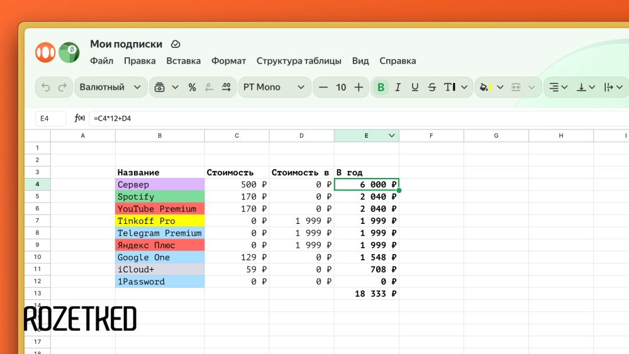The height and width of the screenshot is (354, 629).
Task: Toggle strikethrough formatting
Action: tap(431, 87)
